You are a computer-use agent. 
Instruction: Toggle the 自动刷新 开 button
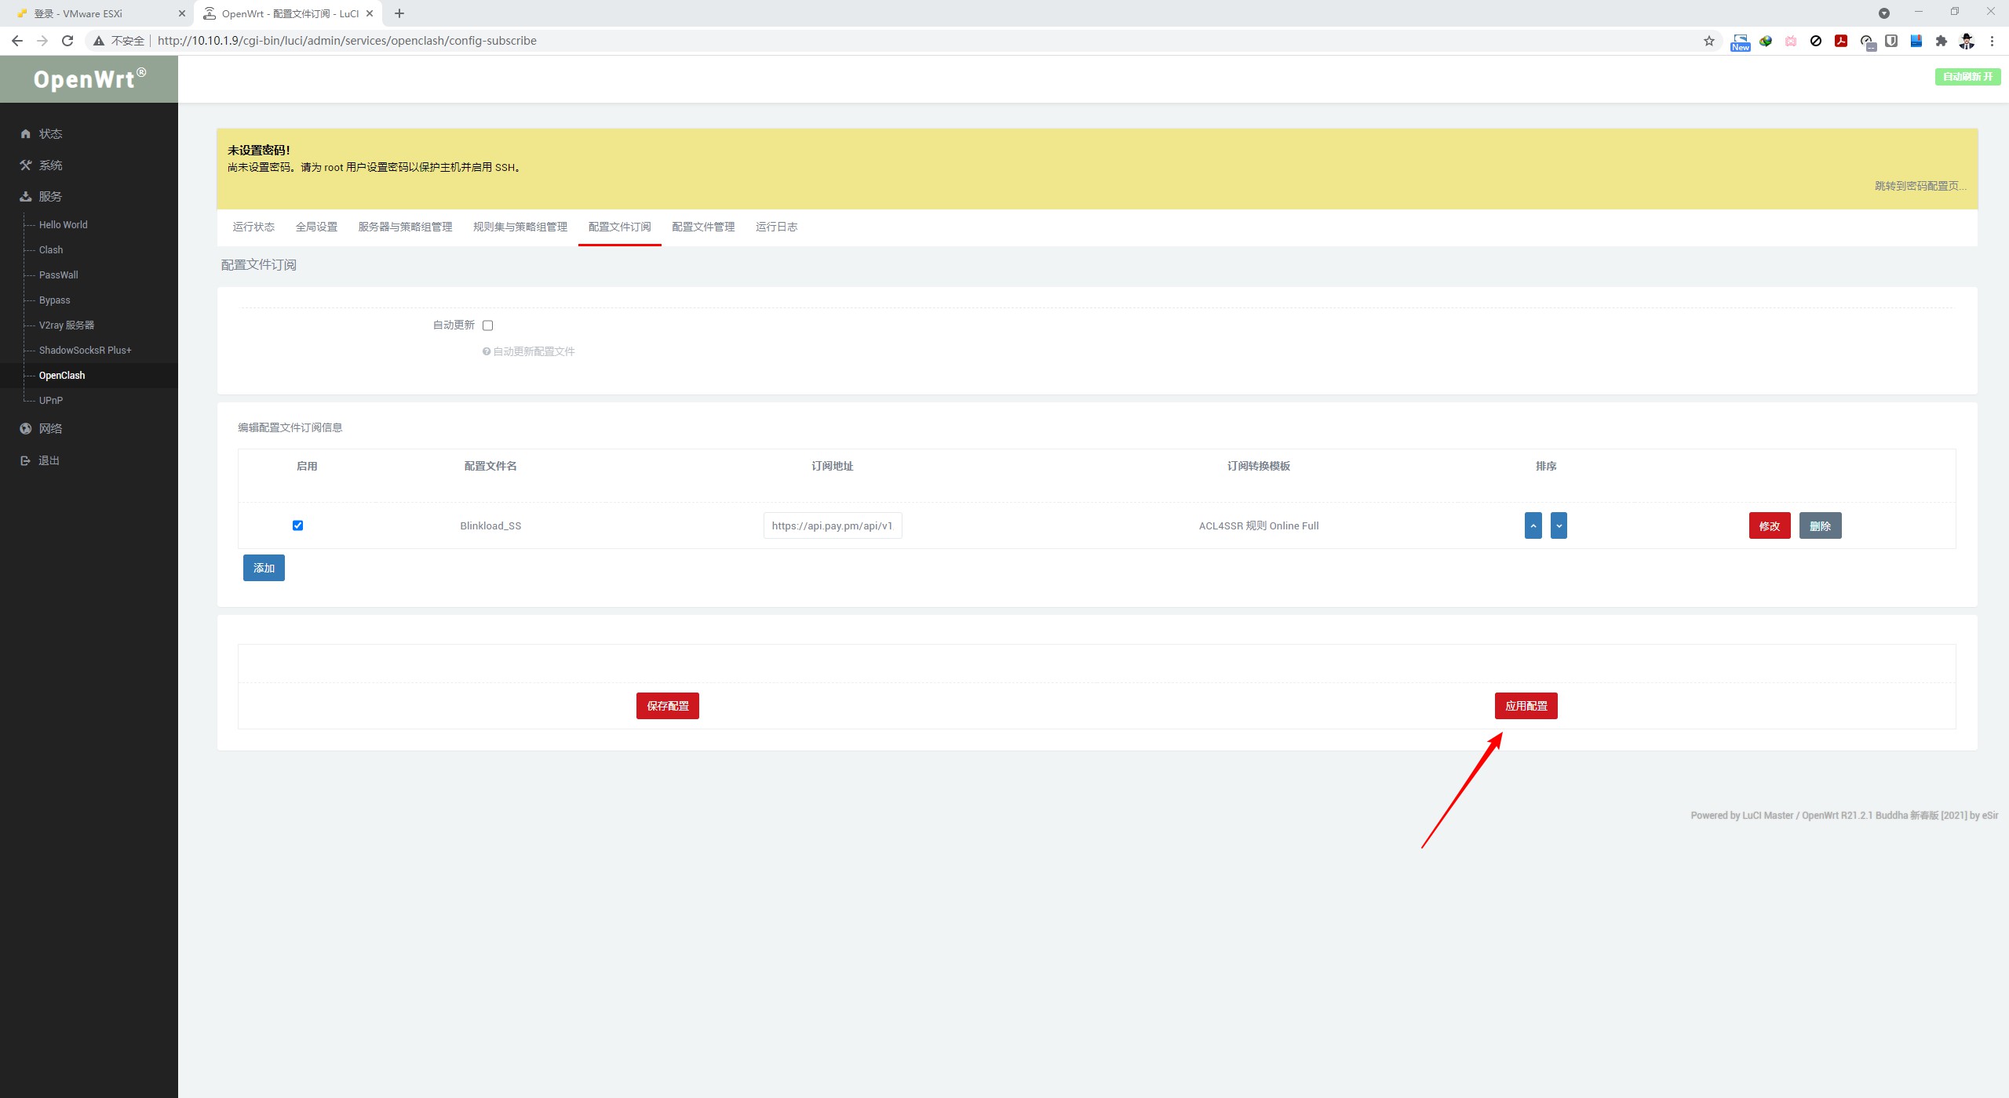[1967, 76]
